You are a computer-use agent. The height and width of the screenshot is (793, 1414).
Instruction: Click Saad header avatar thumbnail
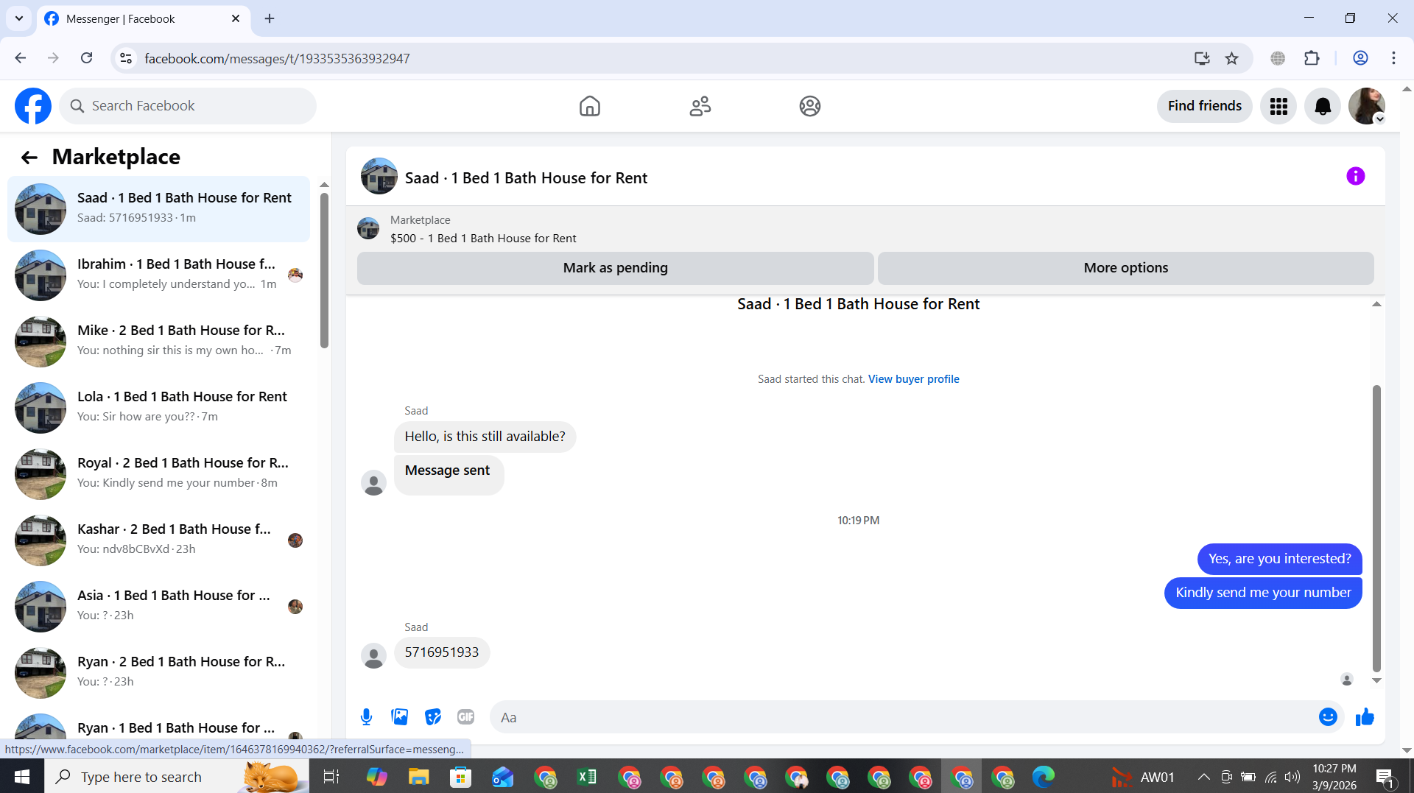coord(379,177)
